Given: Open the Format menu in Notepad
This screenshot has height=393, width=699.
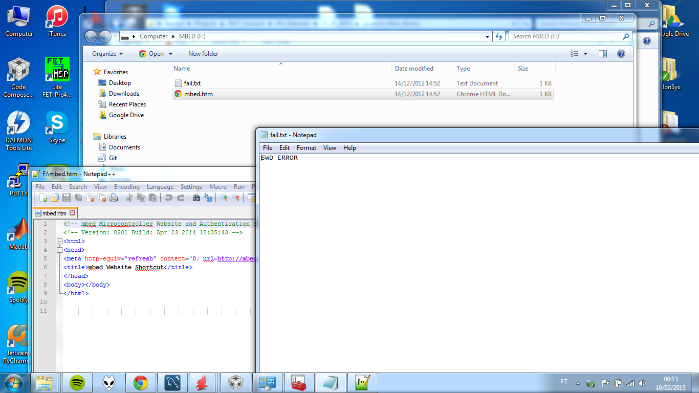Looking at the screenshot, I should pyautogui.click(x=307, y=148).
